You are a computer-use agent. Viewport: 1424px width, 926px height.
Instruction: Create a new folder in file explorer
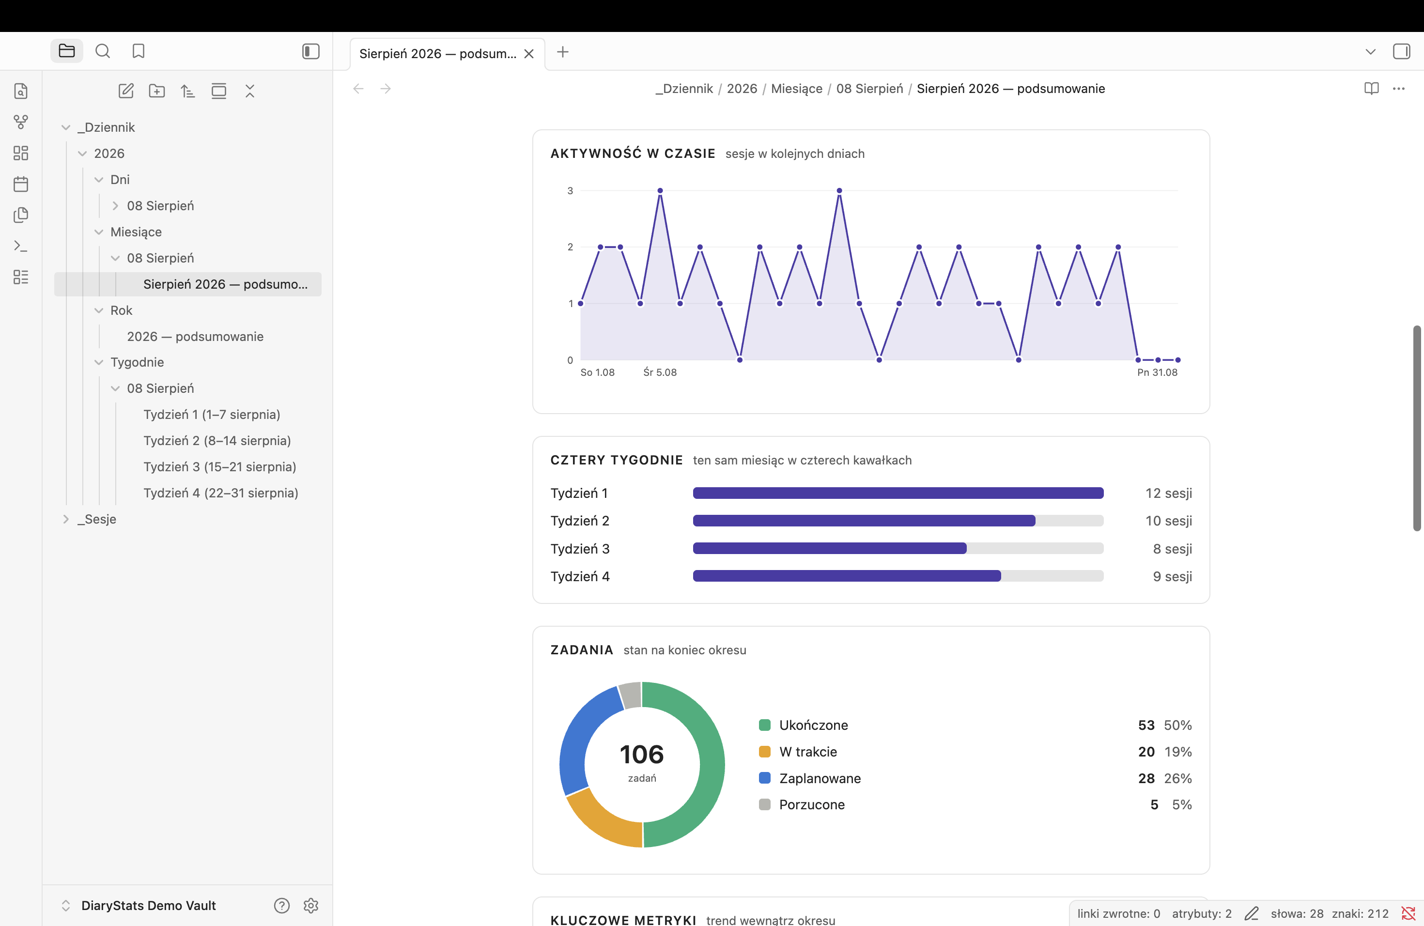[157, 91]
